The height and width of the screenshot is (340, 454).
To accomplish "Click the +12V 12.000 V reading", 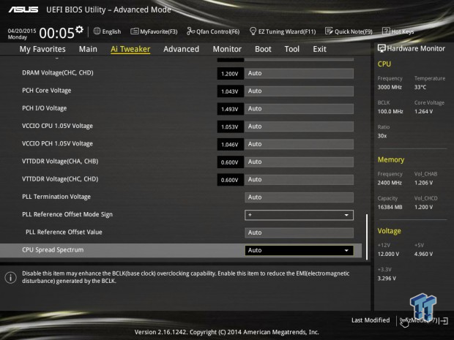I will (x=388, y=254).
